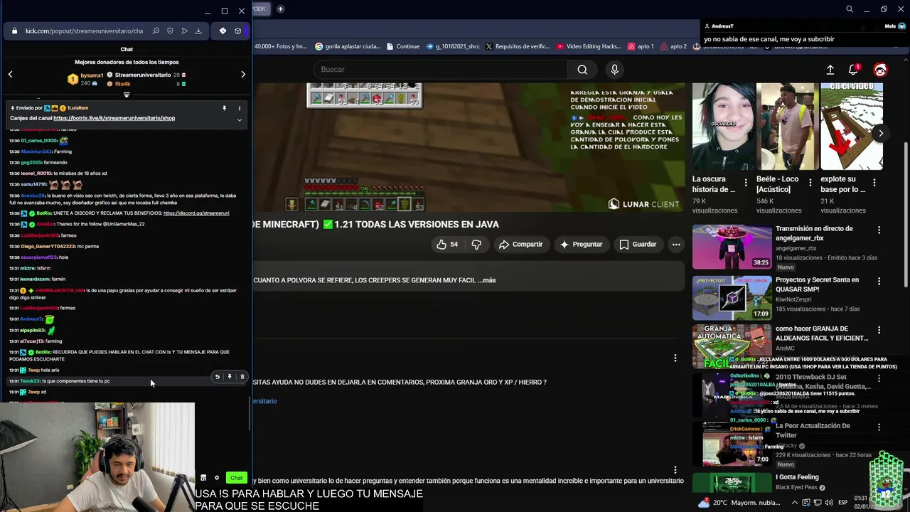Open Transmisión en directo de angelgamer_rbx video
This screenshot has height=512, width=910.
click(732, 247)
